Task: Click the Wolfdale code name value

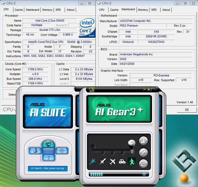Action: [37, 25]
